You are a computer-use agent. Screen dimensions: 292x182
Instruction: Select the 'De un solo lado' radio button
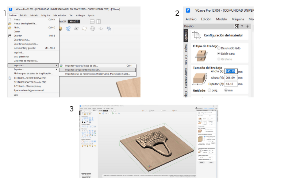coord(219,48)
